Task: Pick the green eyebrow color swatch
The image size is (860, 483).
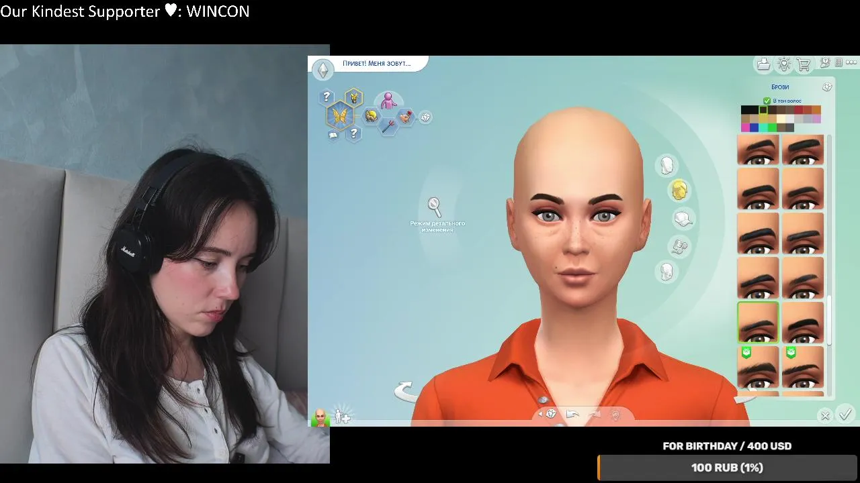Action: point(772,127)
